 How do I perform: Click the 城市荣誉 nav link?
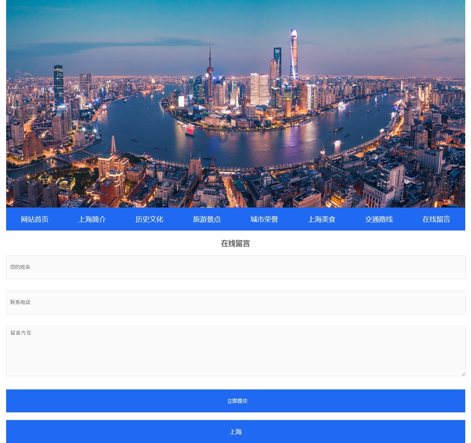pos(264,219)
